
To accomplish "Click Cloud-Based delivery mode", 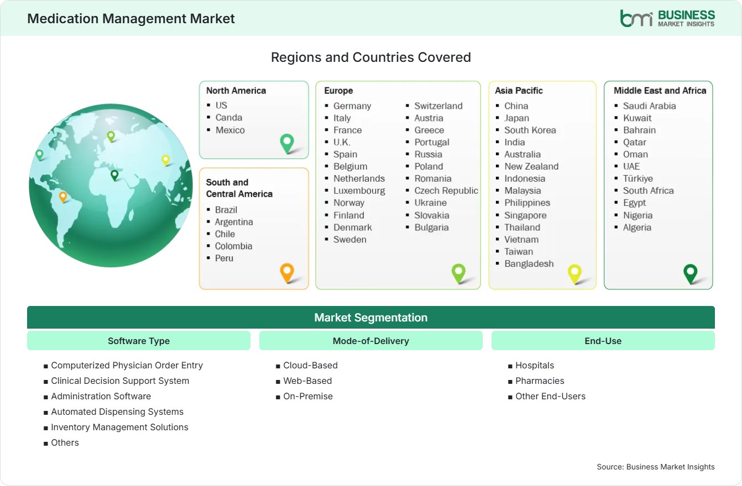I will (x=310, y=365).
